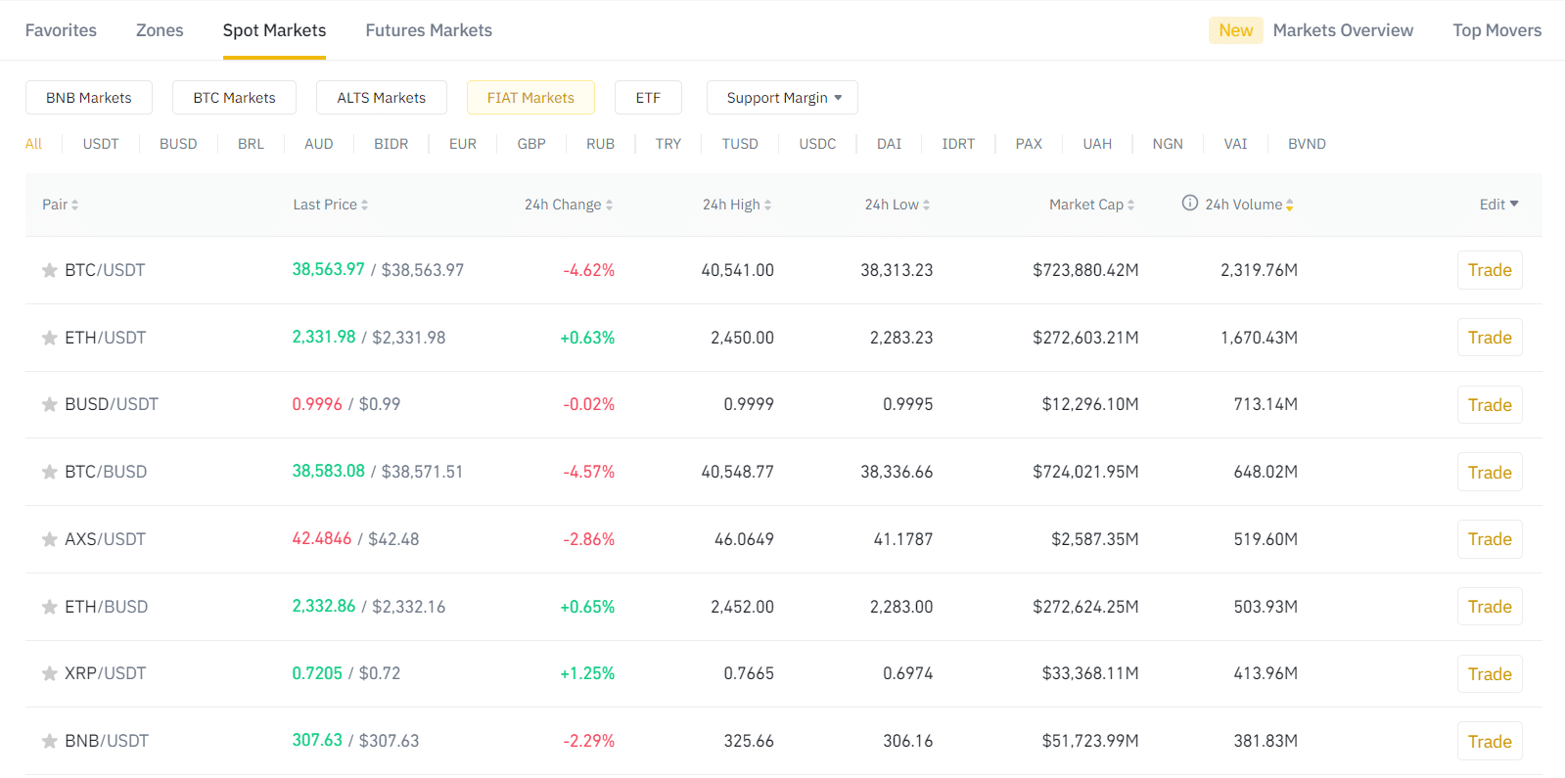Switch to the Zones tab
This screenshot has width=1565, height=778.
coord(160,30)
